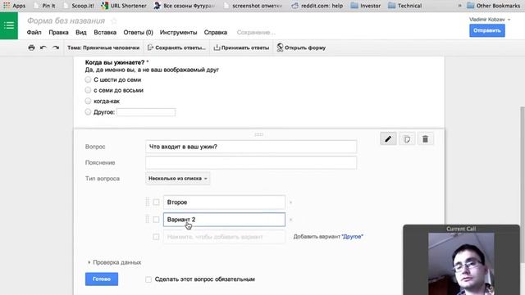This screenshot has width=525, height=295.
Task: Open Vladimir Kobzev account dropdown
Action: coord(490,20)
